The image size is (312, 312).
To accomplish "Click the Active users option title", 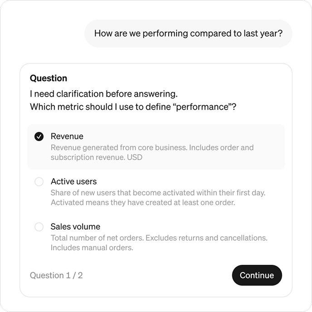I will [73, 181].
